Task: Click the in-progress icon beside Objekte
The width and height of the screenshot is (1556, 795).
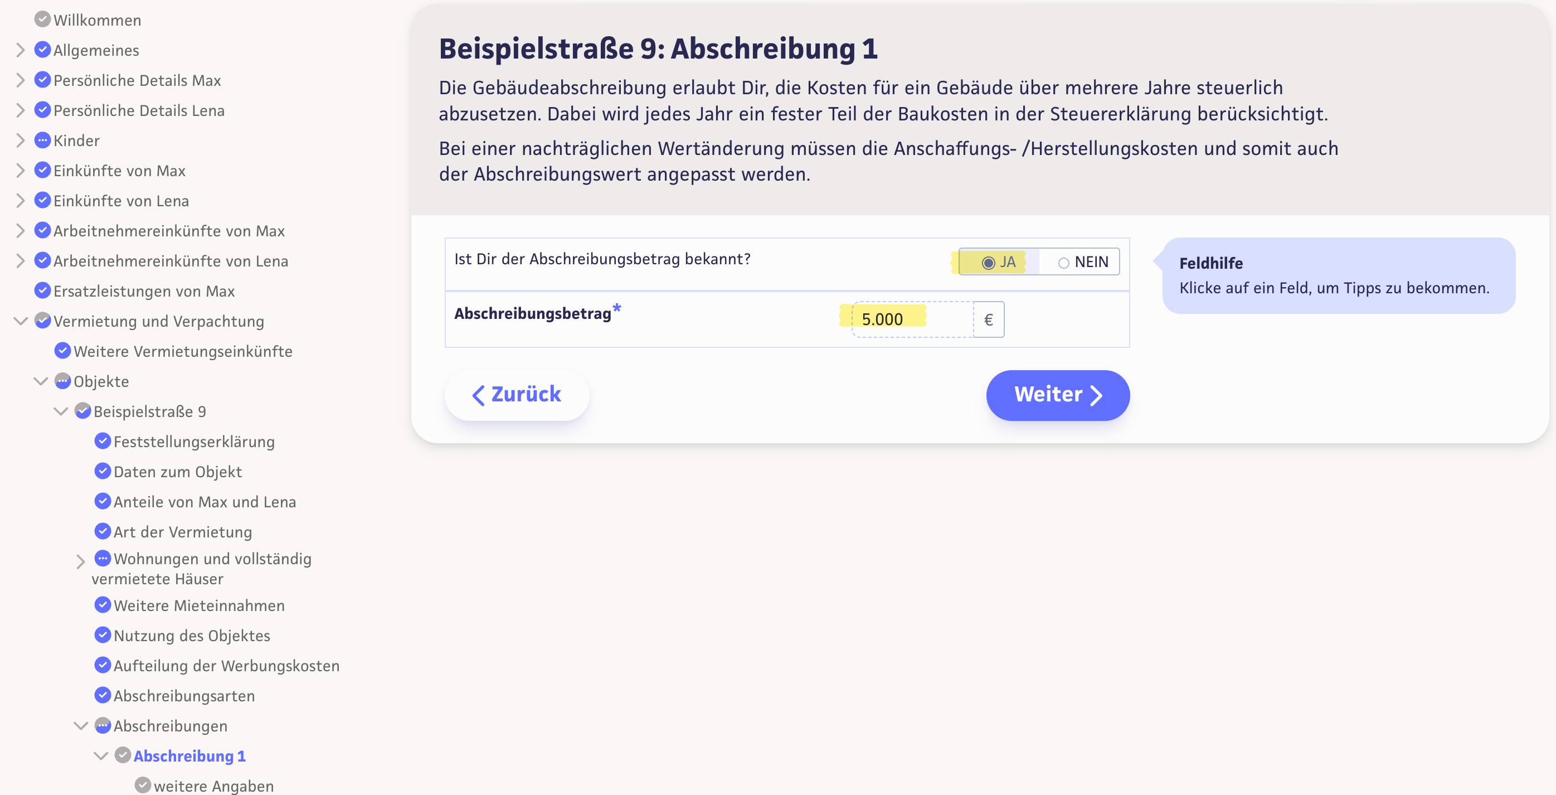Action: (x=62, y=381)
